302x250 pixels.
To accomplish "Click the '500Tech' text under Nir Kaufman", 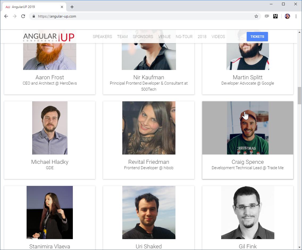I will pos(149,89).
